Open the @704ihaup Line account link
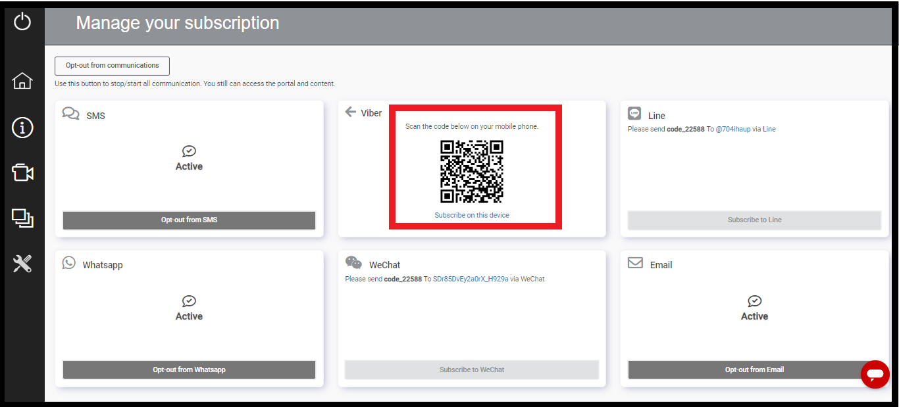899x407 pixels. tap(733, 130)
